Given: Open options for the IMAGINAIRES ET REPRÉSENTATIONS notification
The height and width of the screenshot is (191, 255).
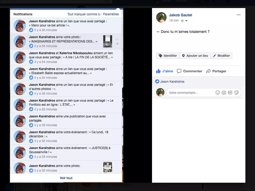Looking at the screenshot, I should (117, 39).
